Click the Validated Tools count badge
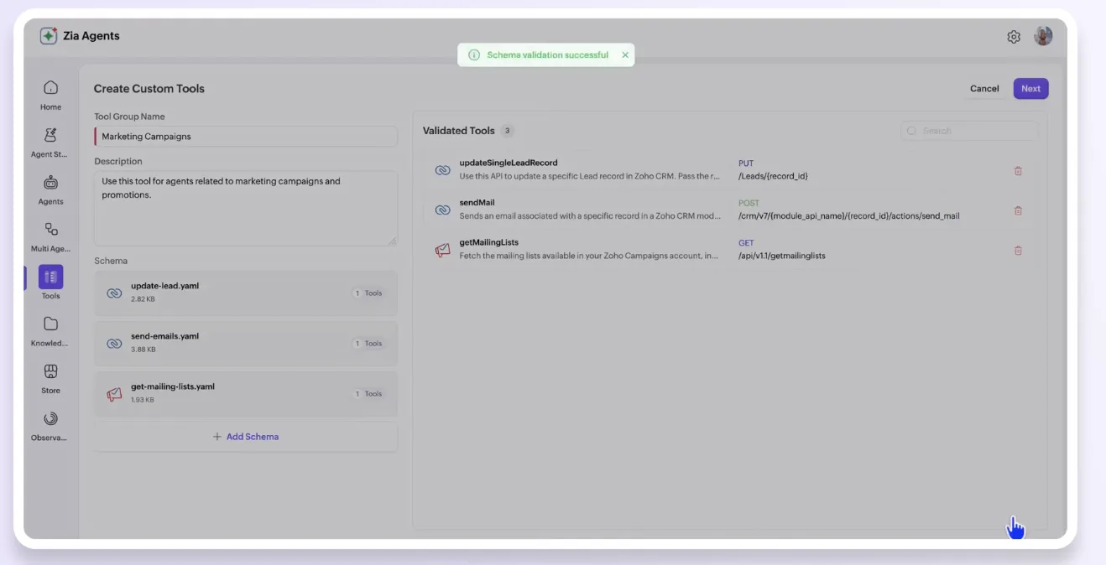 click(507, 131)
